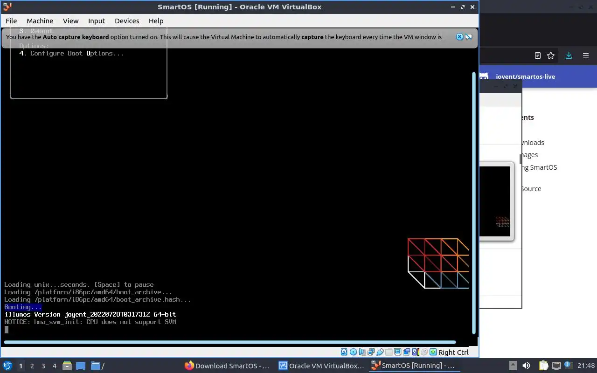Viewport: 597px width, 373px height.
Task: Open the file archive manager taskbar launcher
Action: 66,366
